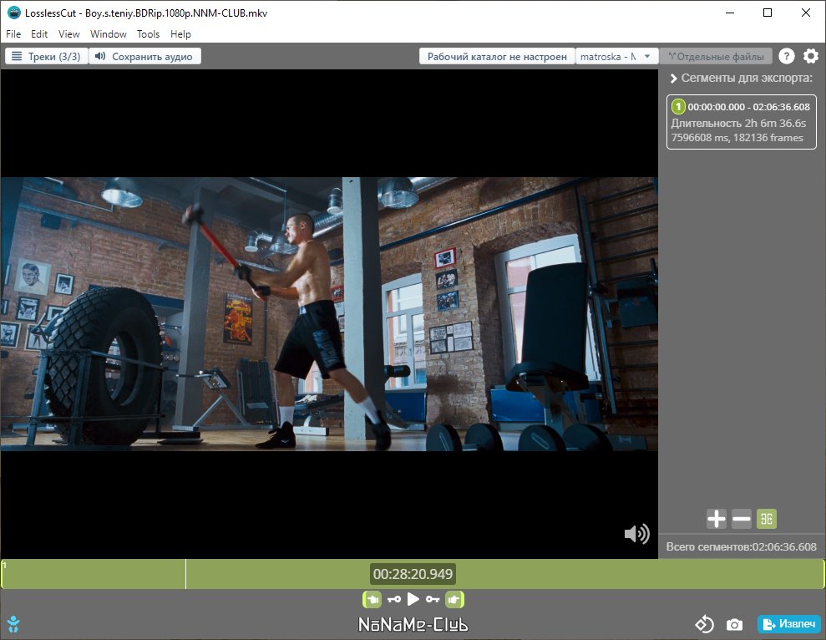Image resolution: width=826 pixels, height=640 pixels.
Task: Click the playhead marker on timeline
Action: pyautogui.click(x=185, y=574)
